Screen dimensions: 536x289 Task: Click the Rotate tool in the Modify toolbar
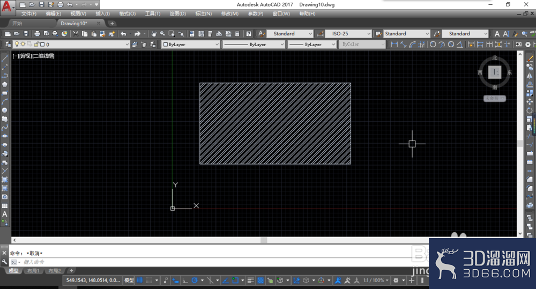pos(530,110)
